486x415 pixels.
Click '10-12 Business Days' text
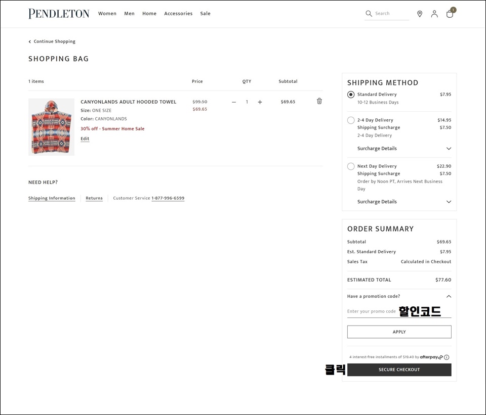378,102
